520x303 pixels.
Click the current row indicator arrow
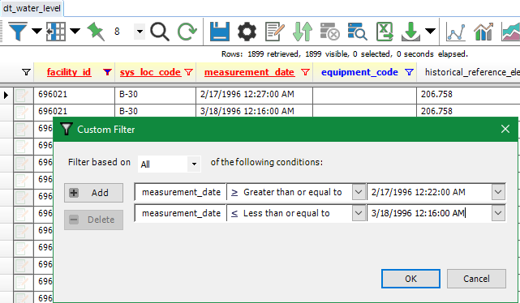[6, 96]
